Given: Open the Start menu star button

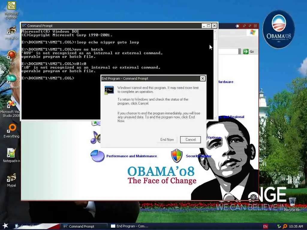Looking at the screenshot, I should click(5, 226).
